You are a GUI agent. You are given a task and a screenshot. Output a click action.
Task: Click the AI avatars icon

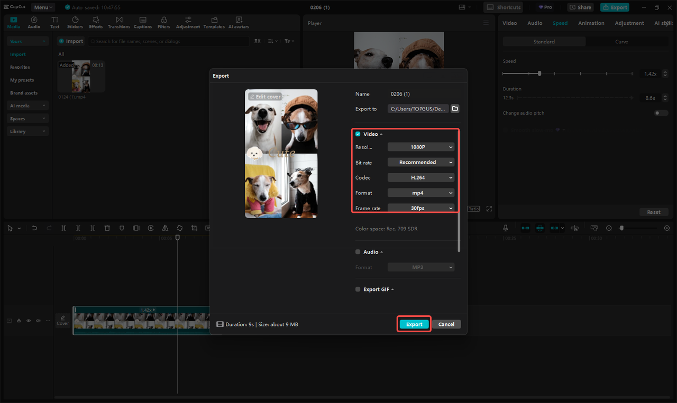coord(238,22)
